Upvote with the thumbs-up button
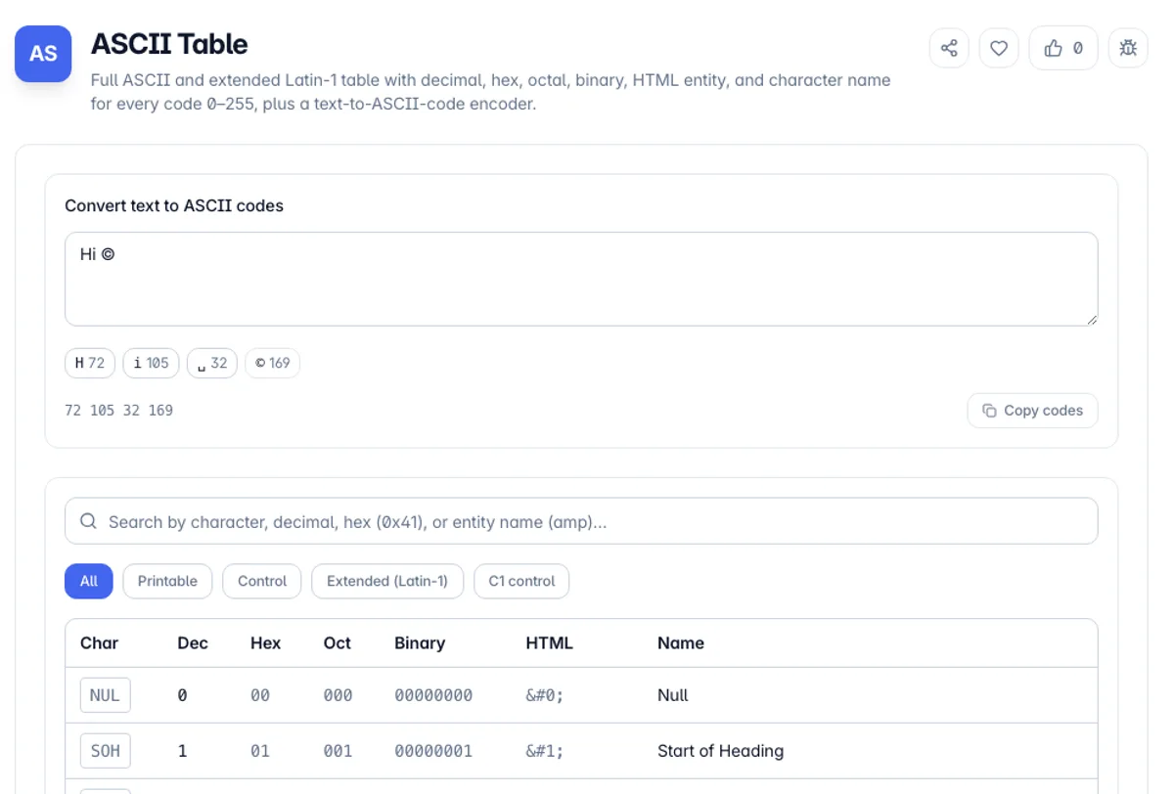Image resolution: width=1174 pixels, height=794 pixels. coord(1063,48)
